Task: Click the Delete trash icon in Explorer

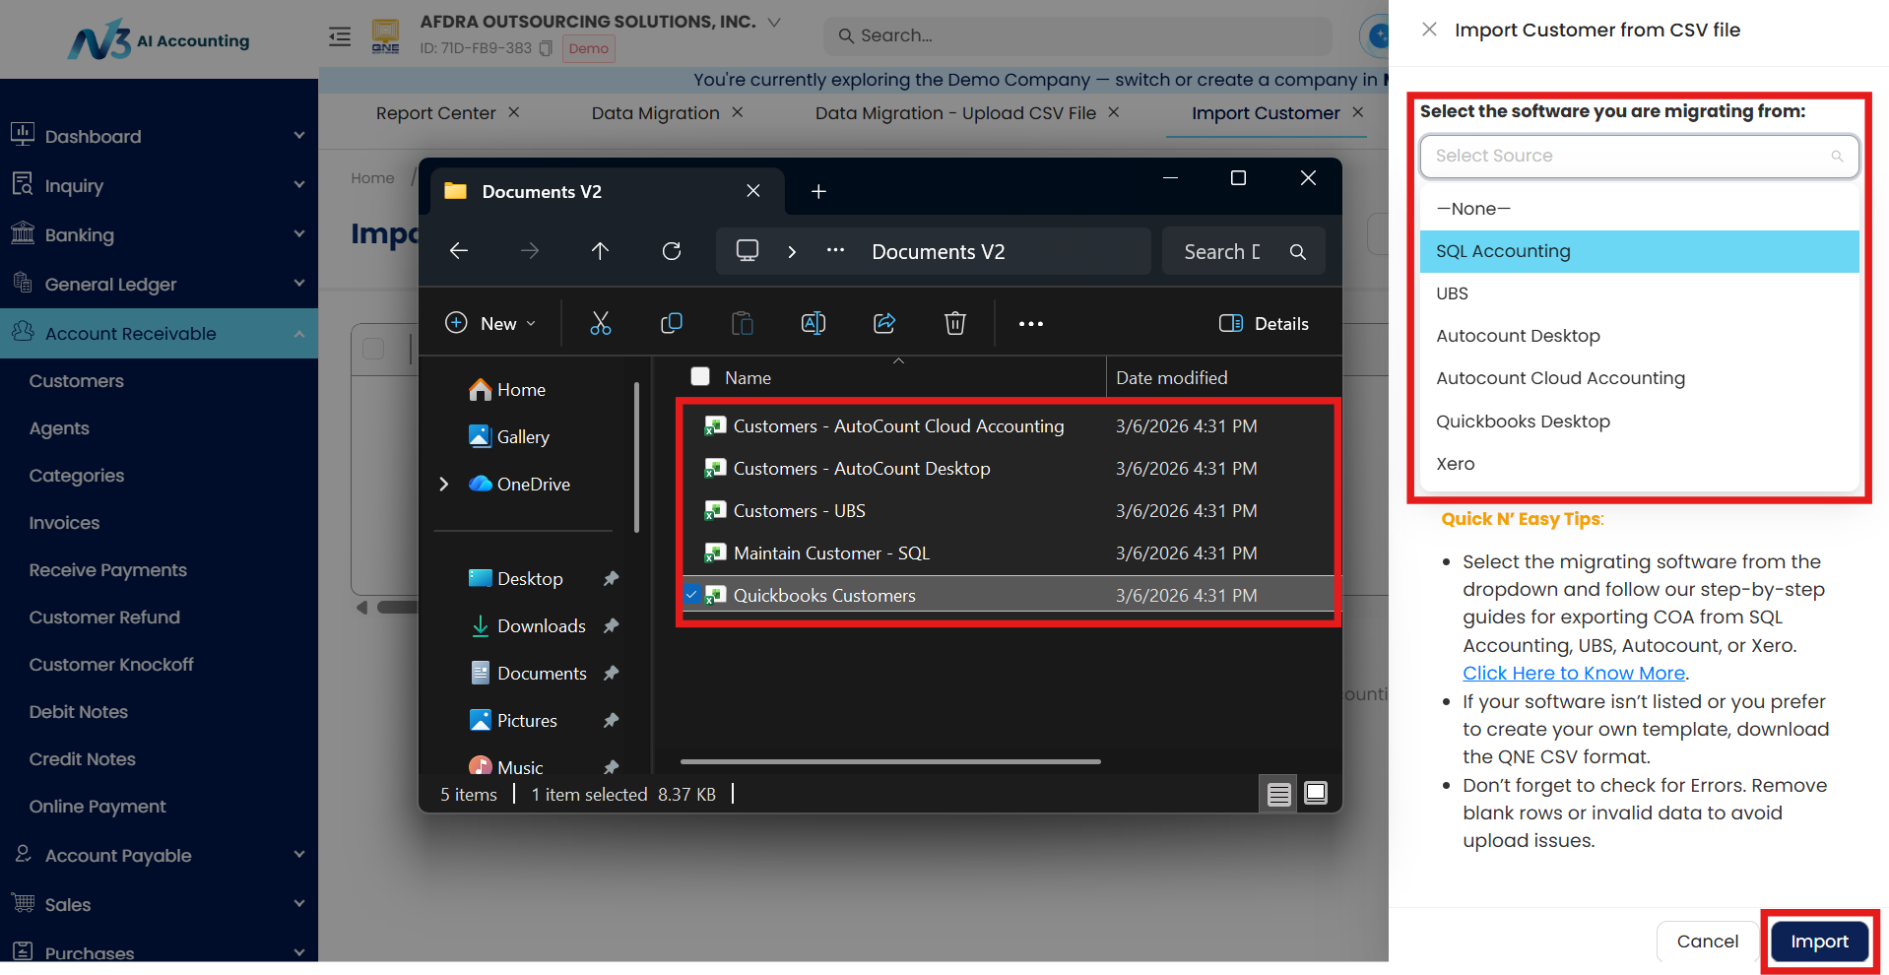Action: point(955,323)
